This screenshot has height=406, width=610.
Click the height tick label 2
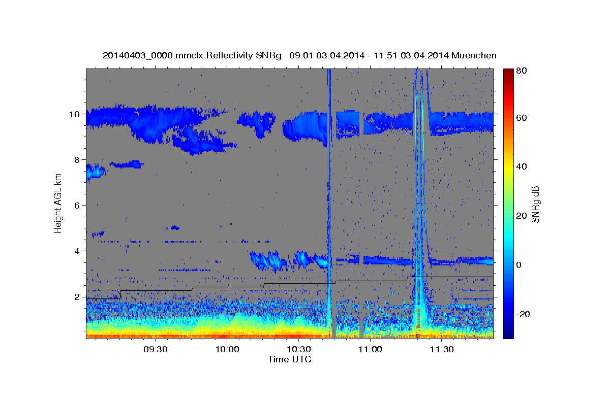point(78,297)
